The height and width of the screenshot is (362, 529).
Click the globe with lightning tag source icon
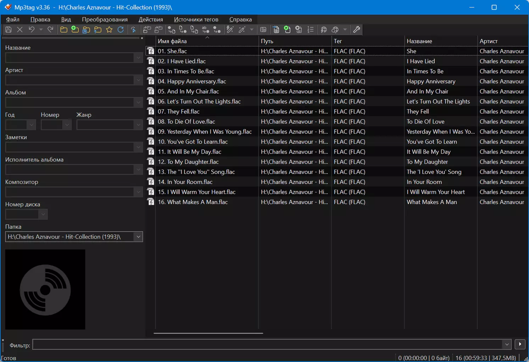tap(324, 30)
